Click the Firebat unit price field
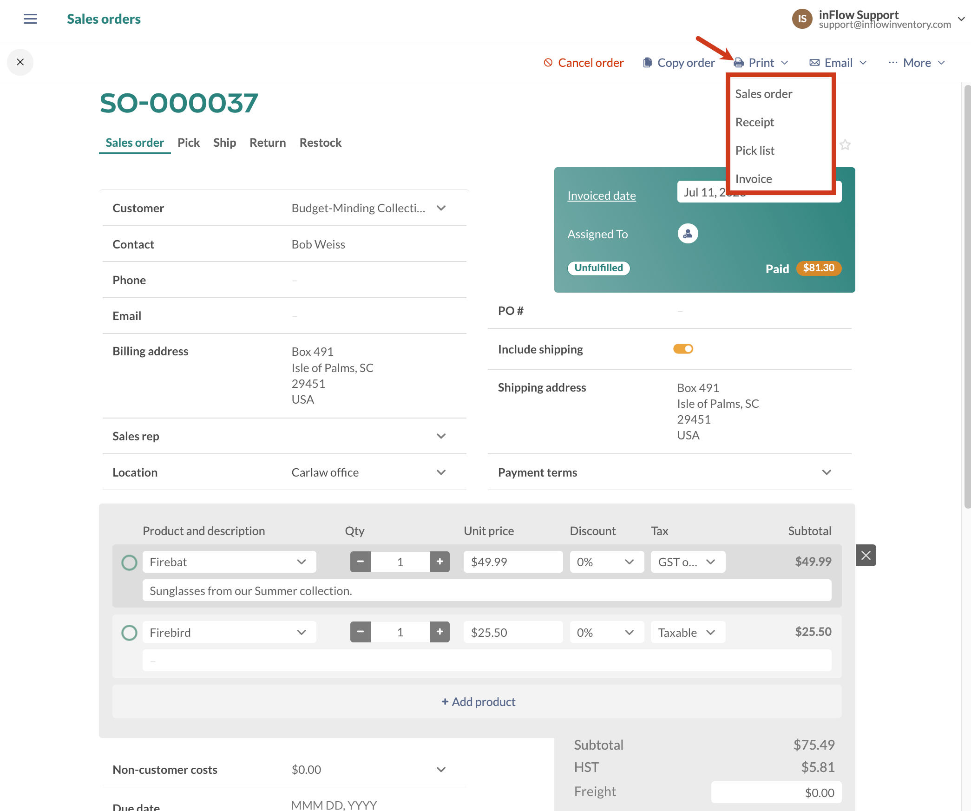 coord(513,562)
